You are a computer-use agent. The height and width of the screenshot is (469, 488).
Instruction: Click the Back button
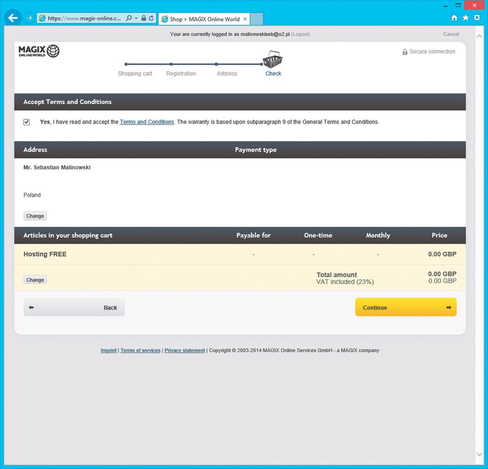[74, 307]
